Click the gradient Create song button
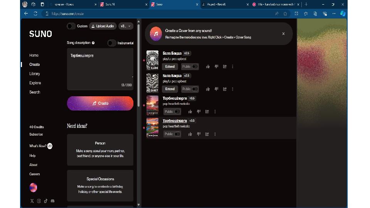Screen dimensions: 370x208 [100, 103]
